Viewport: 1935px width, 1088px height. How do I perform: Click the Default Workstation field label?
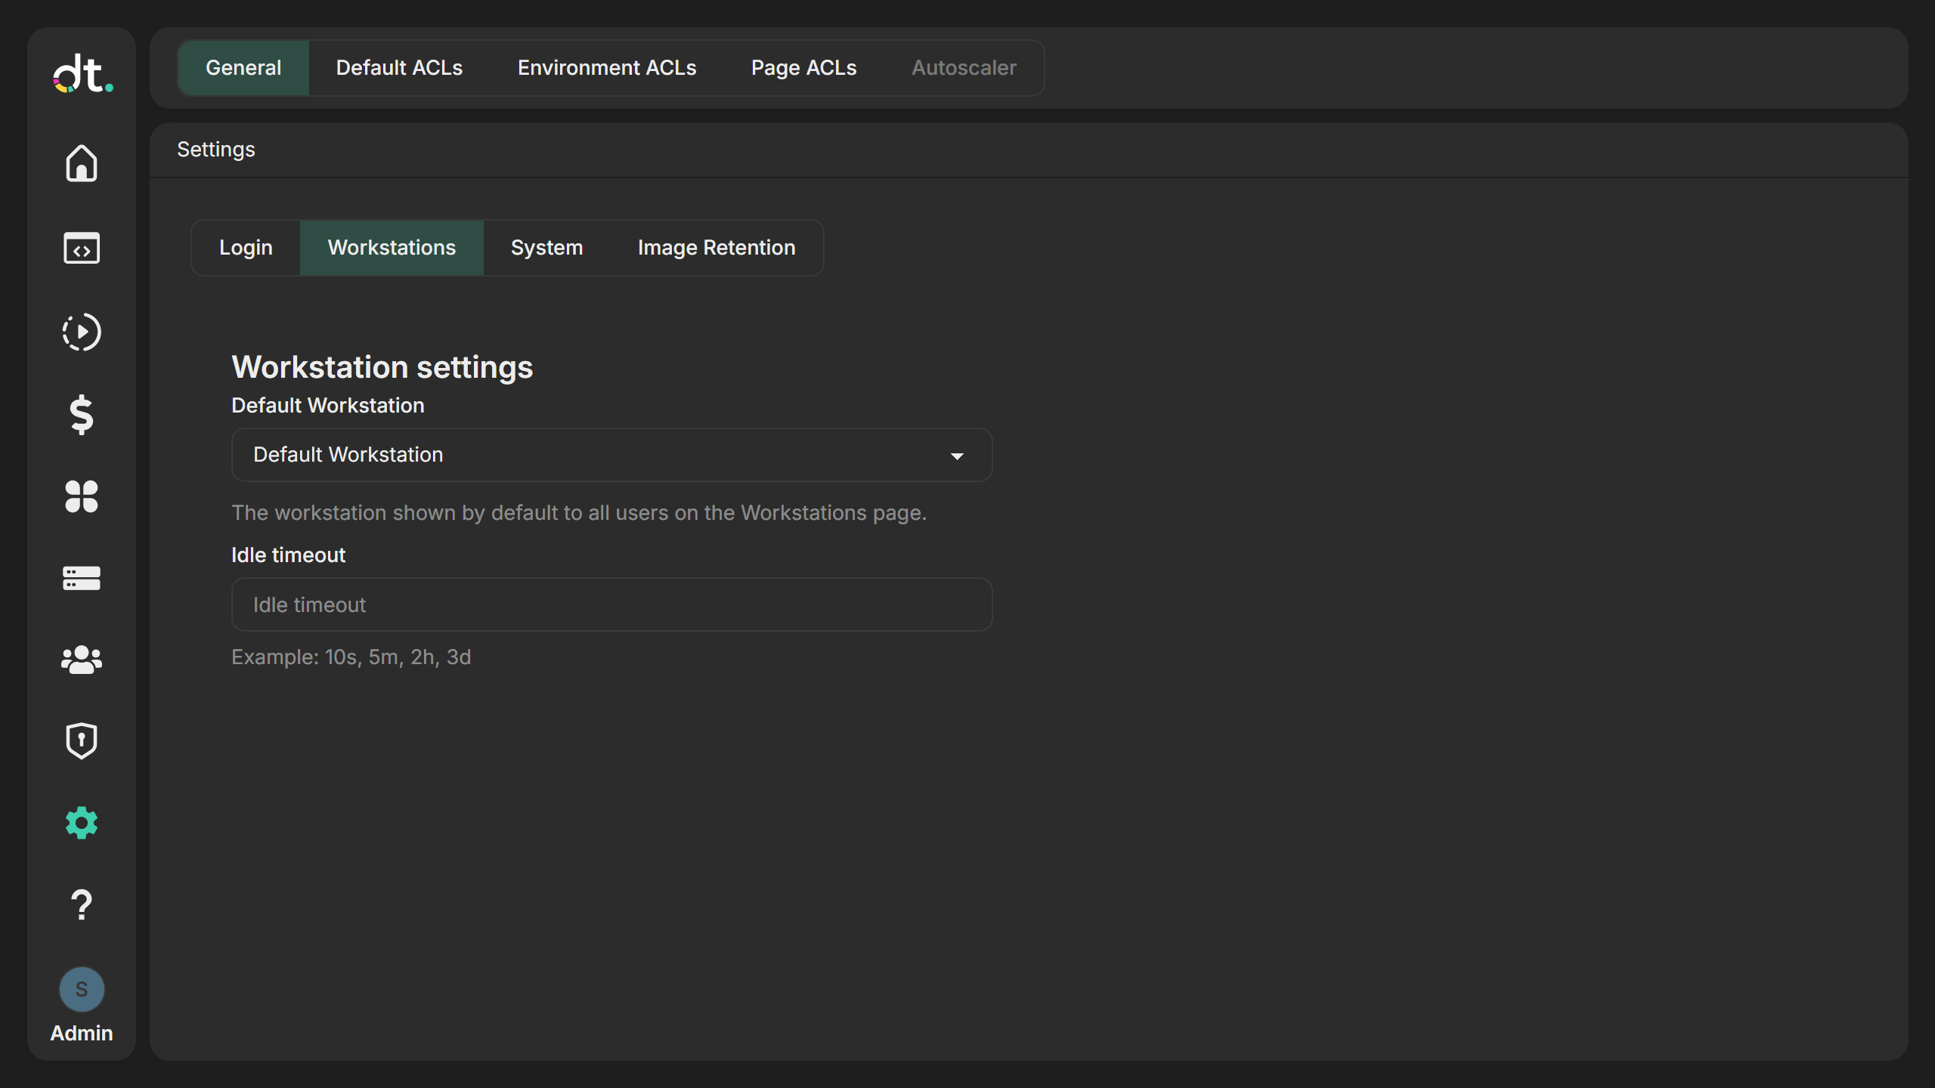328,406
